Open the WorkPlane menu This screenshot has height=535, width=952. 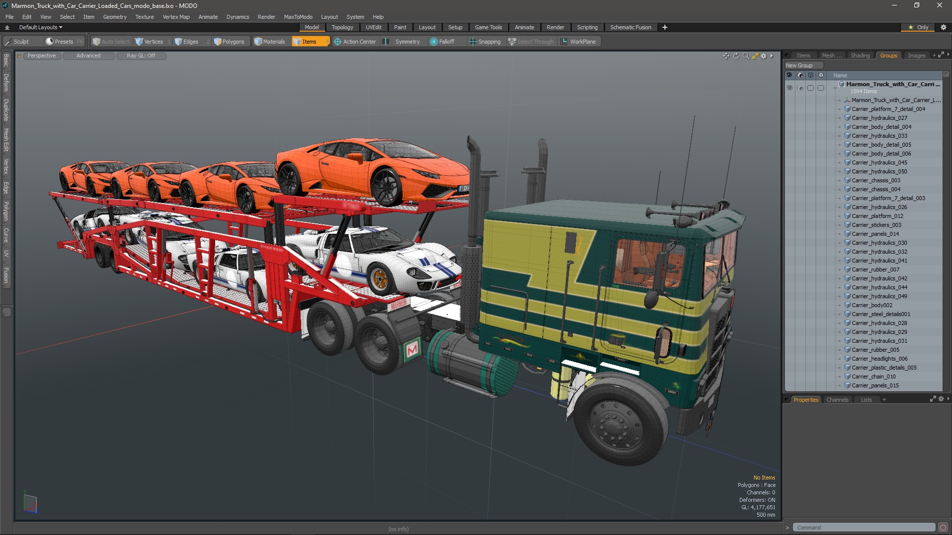pyautogui.click(x=579, y=42)
